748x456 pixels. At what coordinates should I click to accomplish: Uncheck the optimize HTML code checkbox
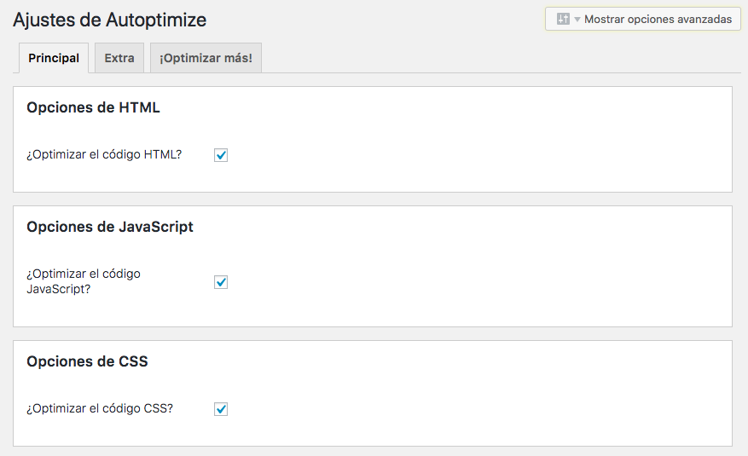tap(221, 155)
